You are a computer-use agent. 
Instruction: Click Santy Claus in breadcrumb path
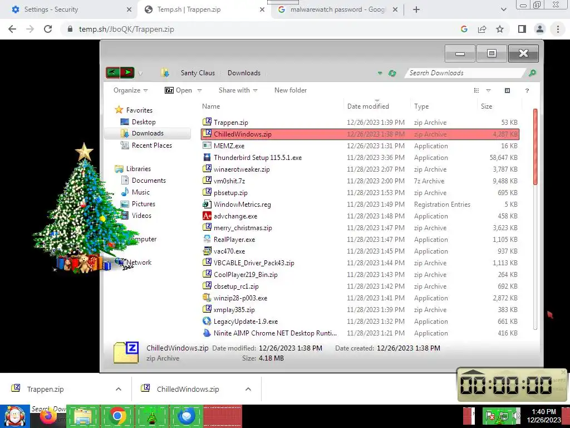tap(198, 73)
